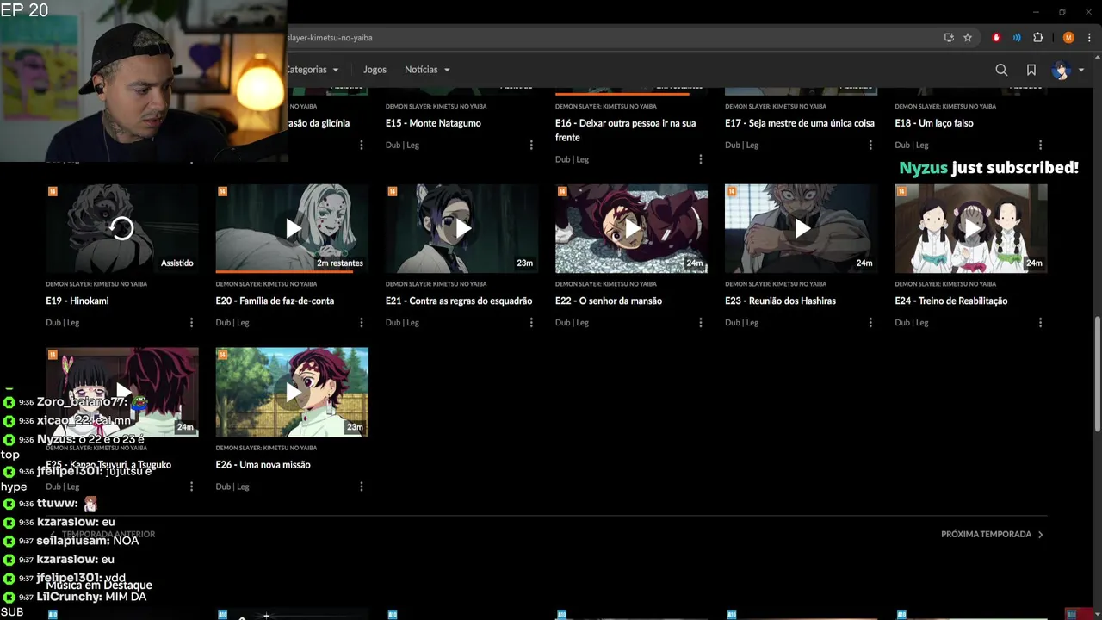The image size is (1102, 620).
Task: Open the Jogos menu item
Action: 375,70
